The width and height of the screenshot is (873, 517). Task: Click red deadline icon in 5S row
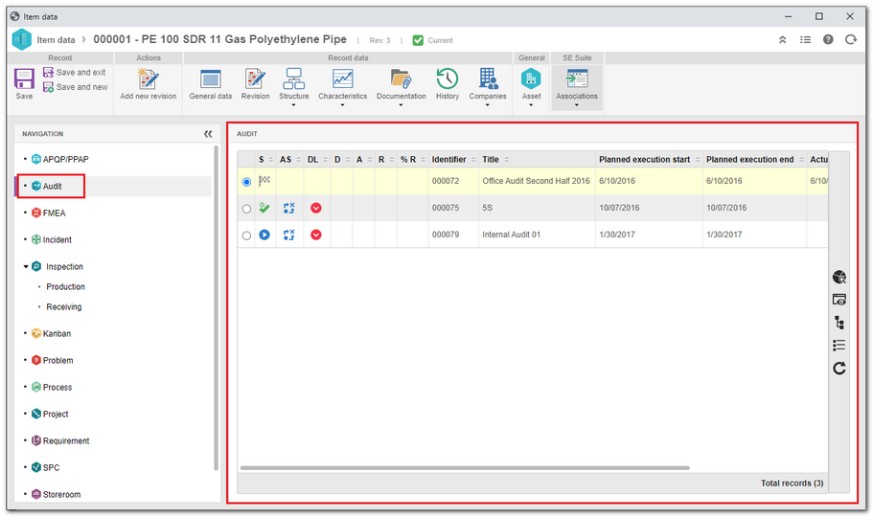coord(315,208)
